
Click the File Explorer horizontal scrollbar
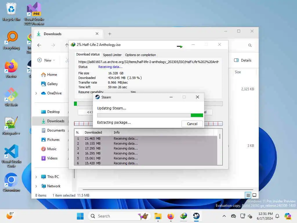pos(168,189)
